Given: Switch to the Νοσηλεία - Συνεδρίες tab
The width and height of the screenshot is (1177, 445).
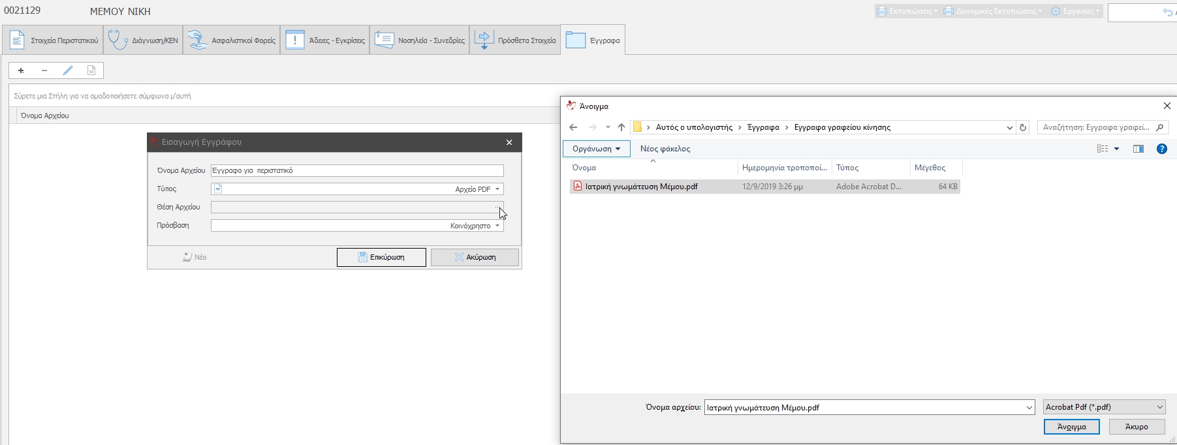Looking at the screenshot, I should [x=419, y=40].
